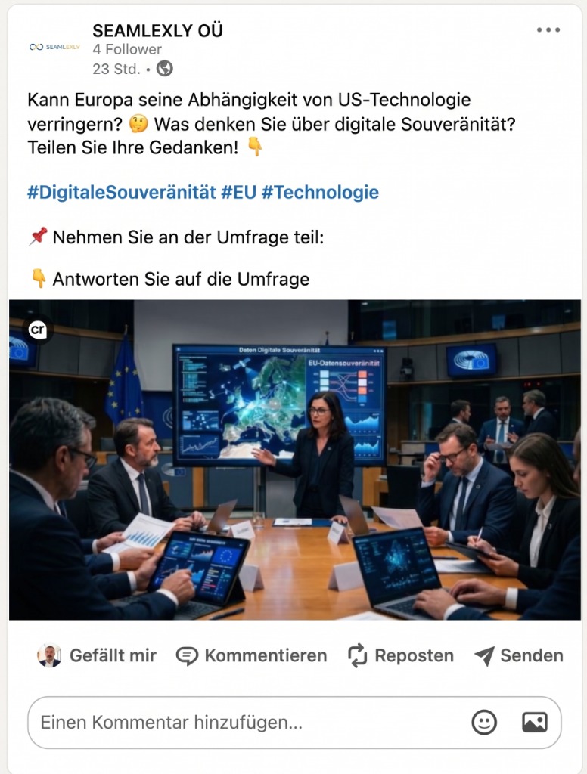Click the add photo icon in comment box
The height and width of the screenshot is (774, 587).
pyautogui.click(x=535, y=722)
